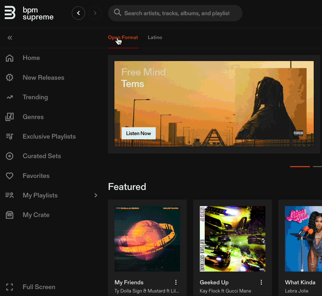The image size is (322, 296).
Task: Click the My Friends track title
Action: (129, 282)
